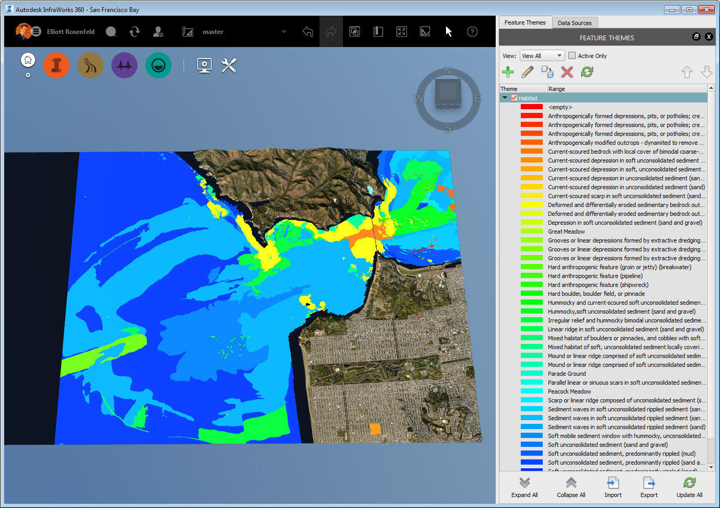Viewport: 720px width, 508px height.
Task: Click the Export button
Action: (649, 487)
